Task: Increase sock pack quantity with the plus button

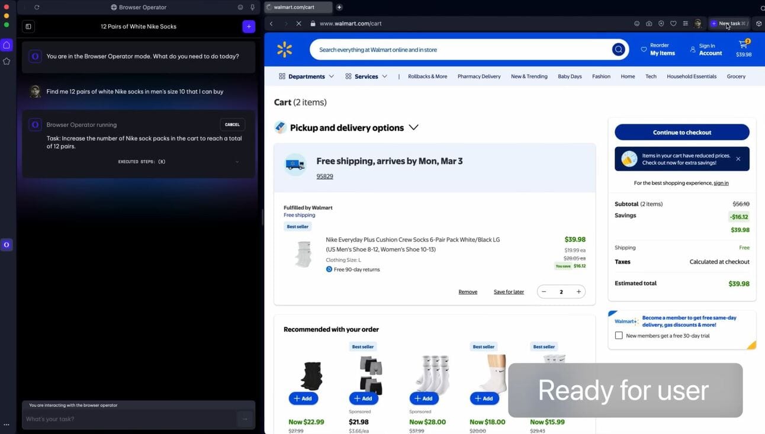Action: (x=578, y=291)
